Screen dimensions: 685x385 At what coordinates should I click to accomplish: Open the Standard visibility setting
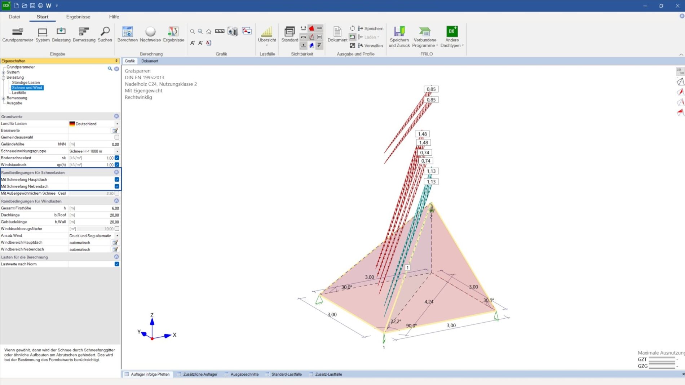[x=290, y=35]
